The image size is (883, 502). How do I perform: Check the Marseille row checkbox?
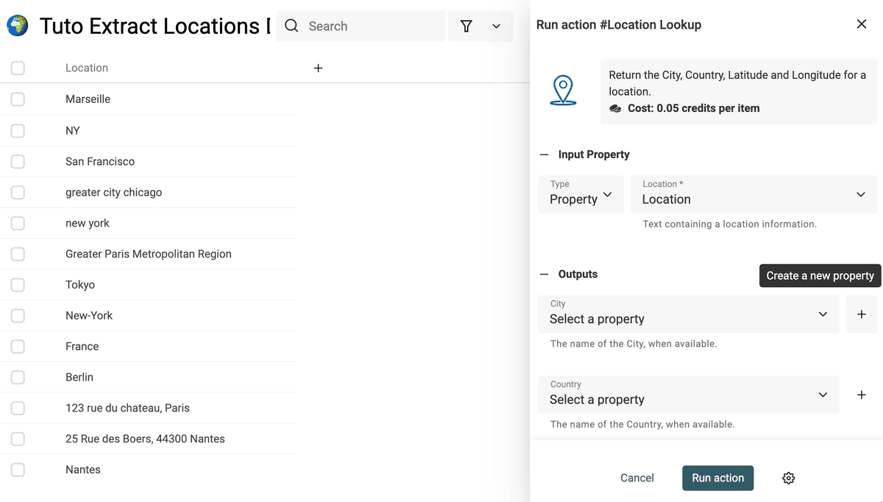[18, 99]
